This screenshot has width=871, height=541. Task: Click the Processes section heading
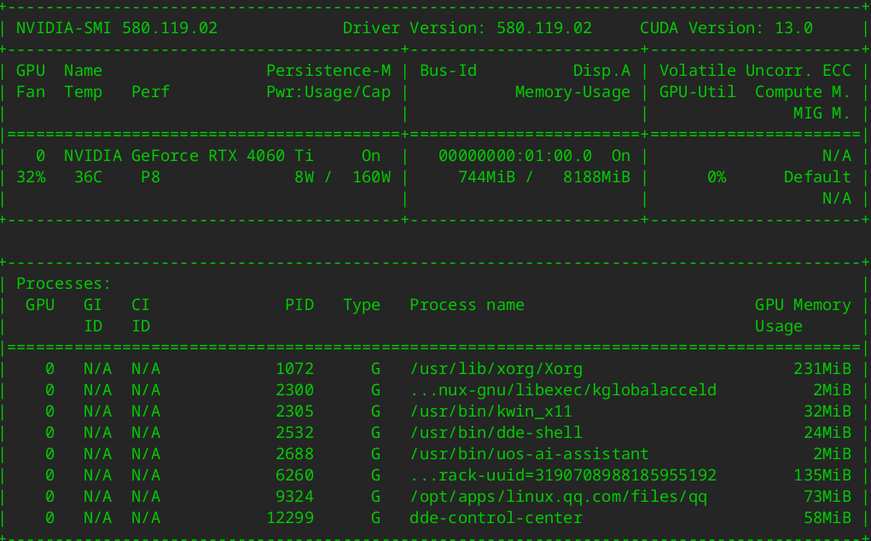pos(64,284)
